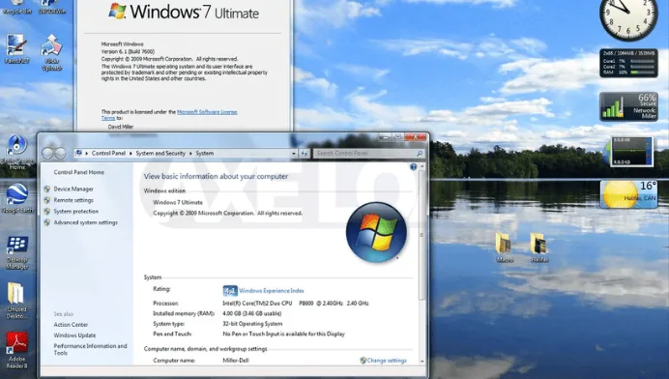Open Advanced system settings
The height and width of the screenshot is (379, 669).
pos(85,222)
